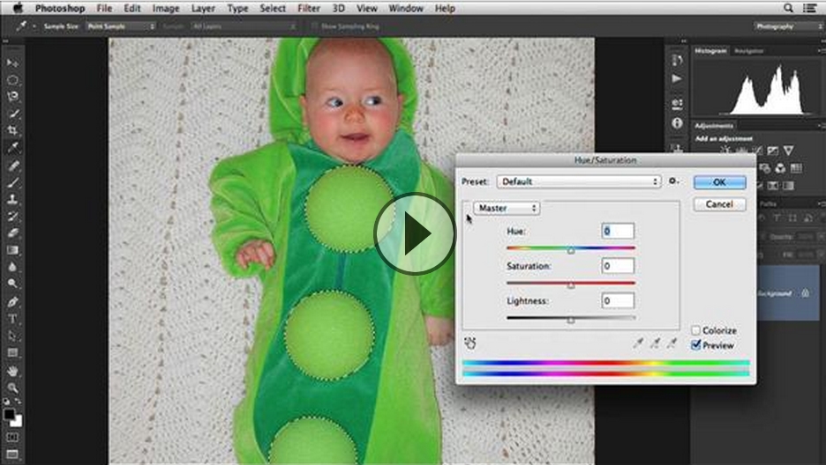Add Vibrance adjustment triangle icon

(x=789, y=151)
